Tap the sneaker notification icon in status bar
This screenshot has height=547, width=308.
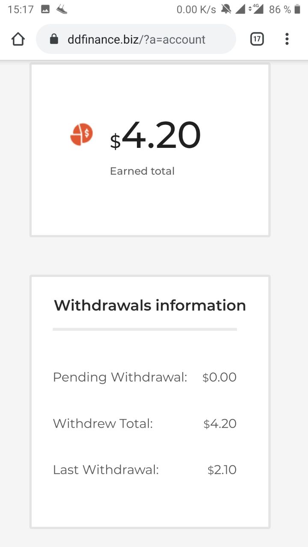pyautogui.click(x=62, y=9)
